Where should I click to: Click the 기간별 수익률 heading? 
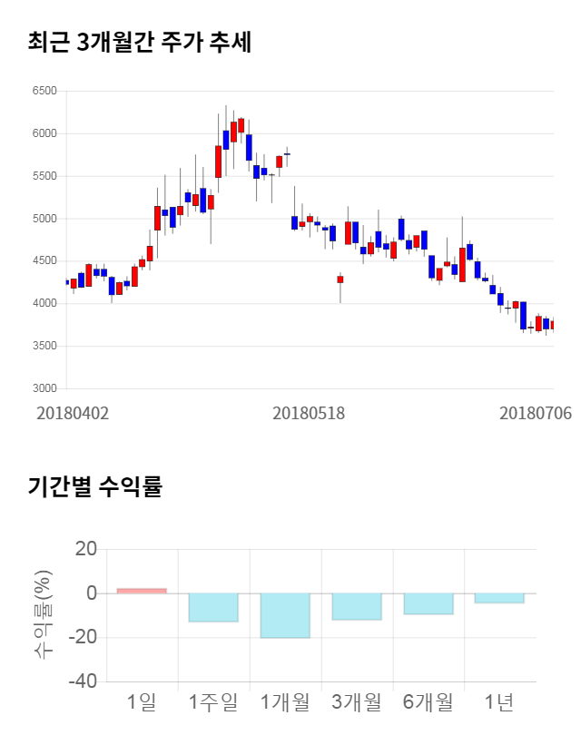click(94, 486)
